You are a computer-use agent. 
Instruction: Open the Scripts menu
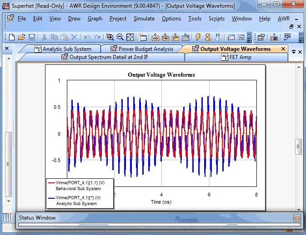216,19
